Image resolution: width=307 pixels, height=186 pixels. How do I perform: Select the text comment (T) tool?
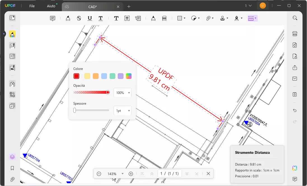coord(116,18)
